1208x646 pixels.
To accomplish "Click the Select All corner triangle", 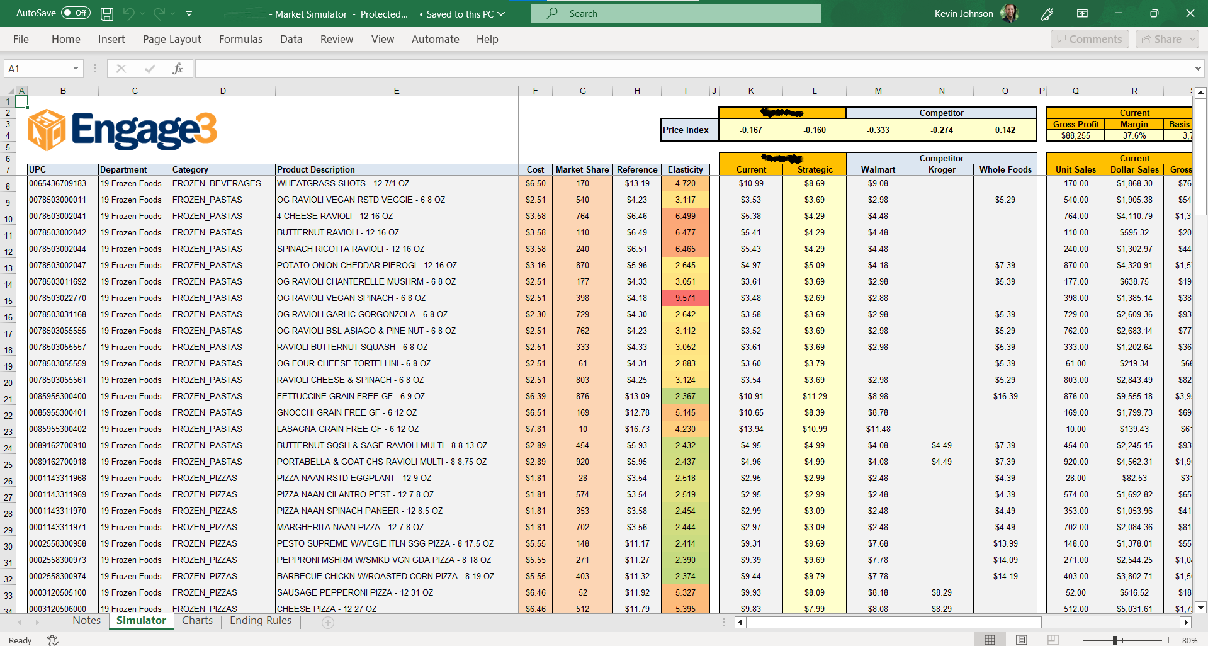I will 11,91.
